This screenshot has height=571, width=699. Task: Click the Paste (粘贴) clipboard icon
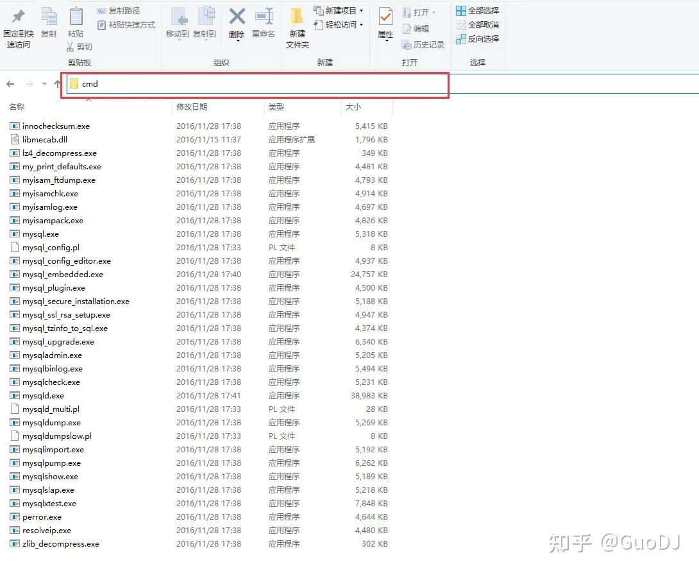tap(76, 17)
